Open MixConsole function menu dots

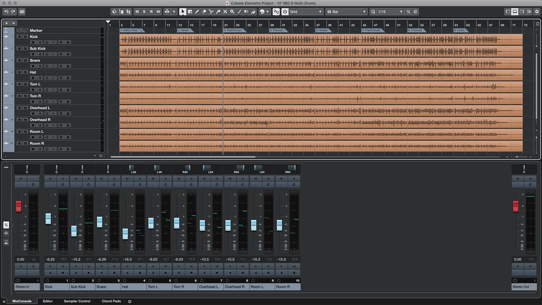click(6, 167)
